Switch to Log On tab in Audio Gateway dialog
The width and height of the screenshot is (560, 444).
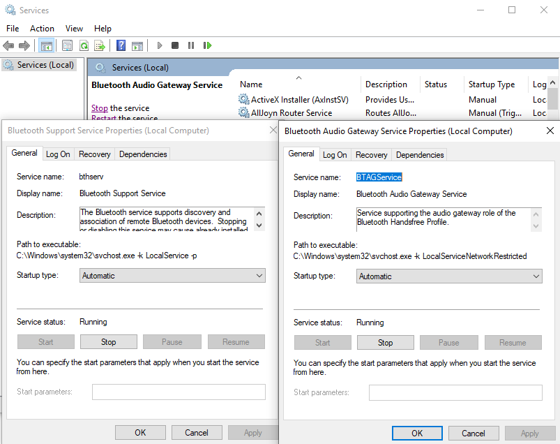335,155
